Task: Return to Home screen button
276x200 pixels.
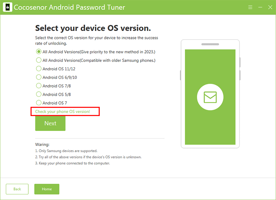Action: point(47,189)
